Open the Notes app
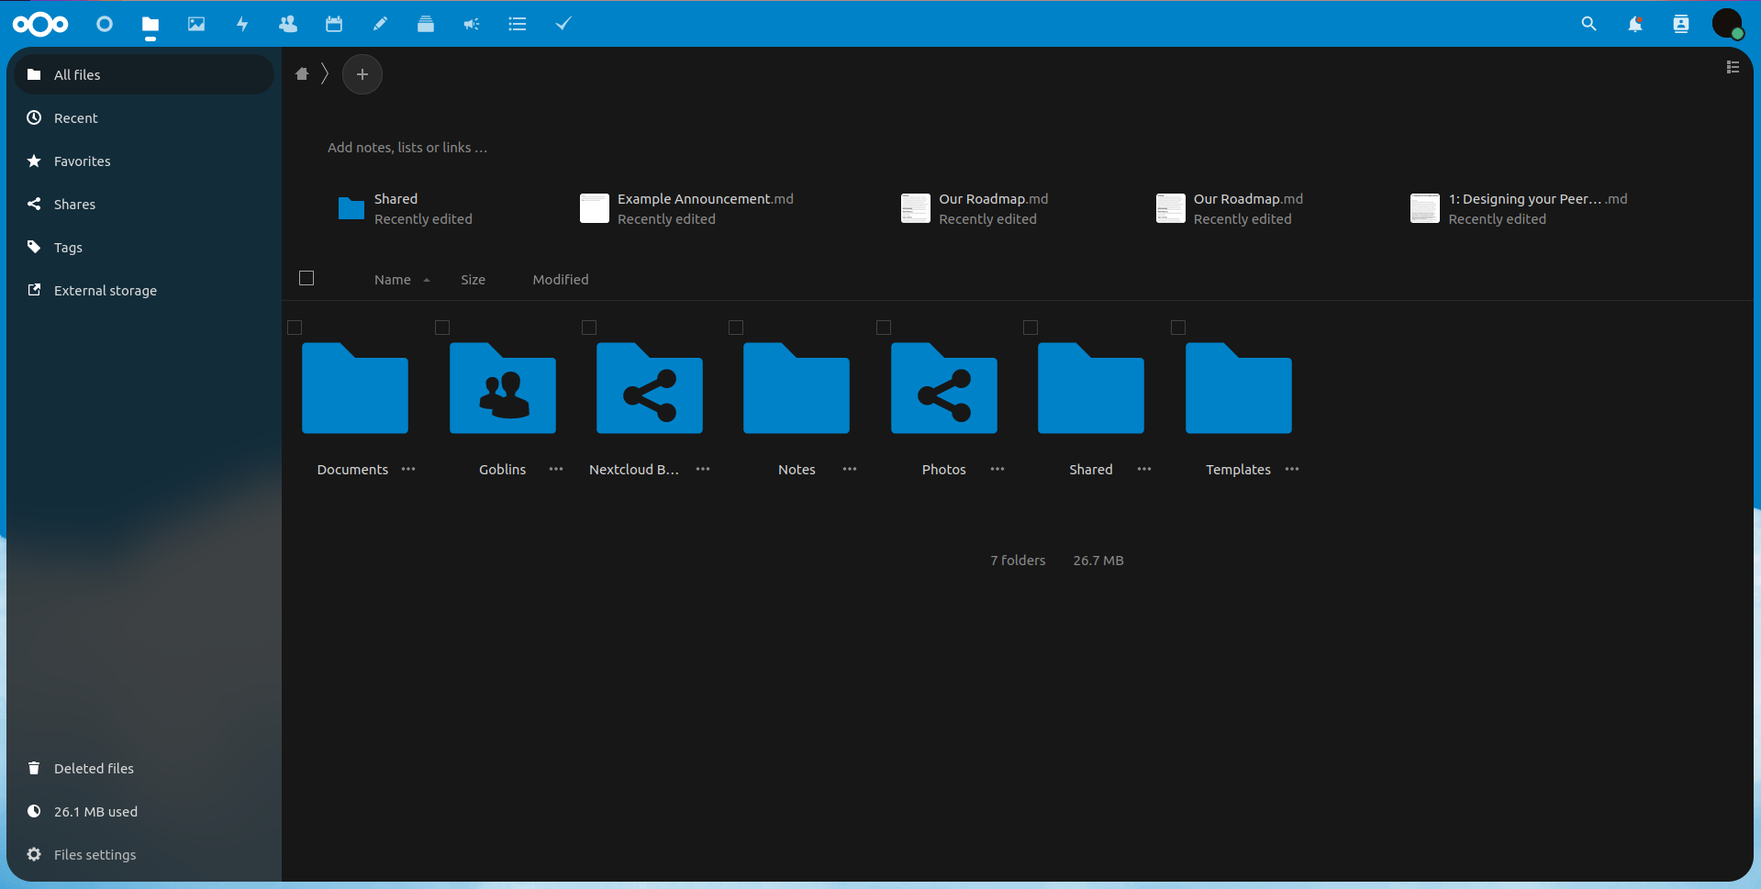The image size is (1761, 889). pyautogui.click(x=380, y=24)
